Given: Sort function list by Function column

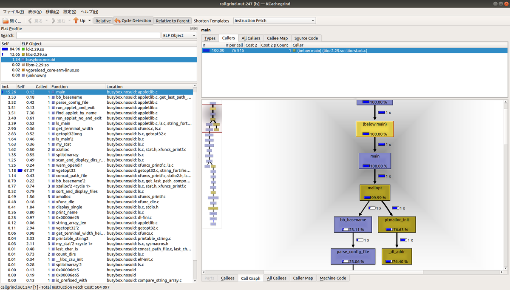Looking at the screenshot, I should [x=78, y=87].
